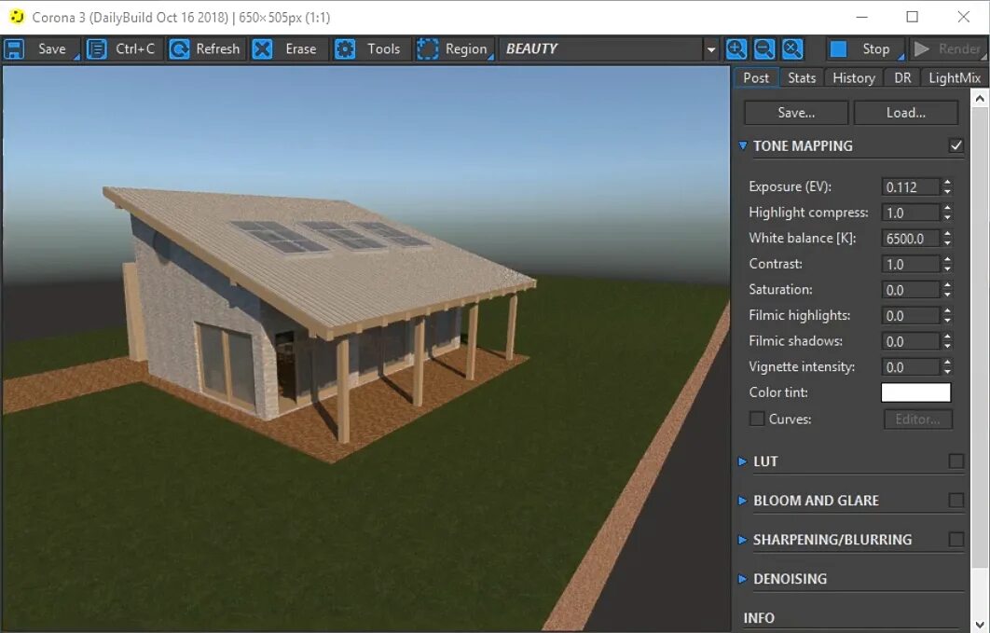Click the Save... post settings button
990x633 pixels.
(796, 113)
